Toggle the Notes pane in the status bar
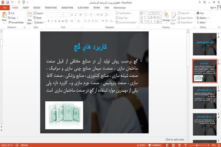221x147 pixels. 141,145
